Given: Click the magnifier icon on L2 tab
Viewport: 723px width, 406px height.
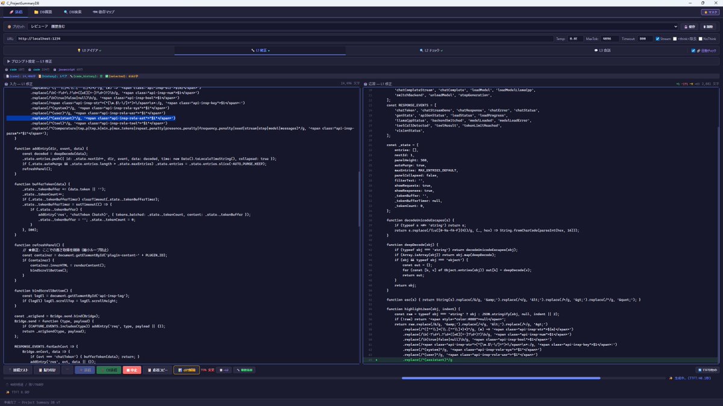Looking at the screenshot, I should point(421,51).
